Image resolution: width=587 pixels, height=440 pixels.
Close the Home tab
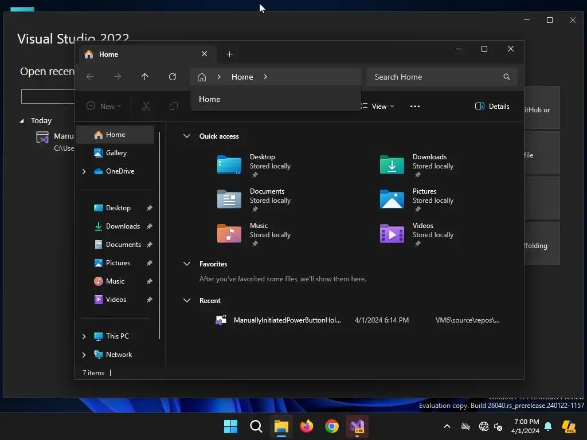tap(205, 54)
